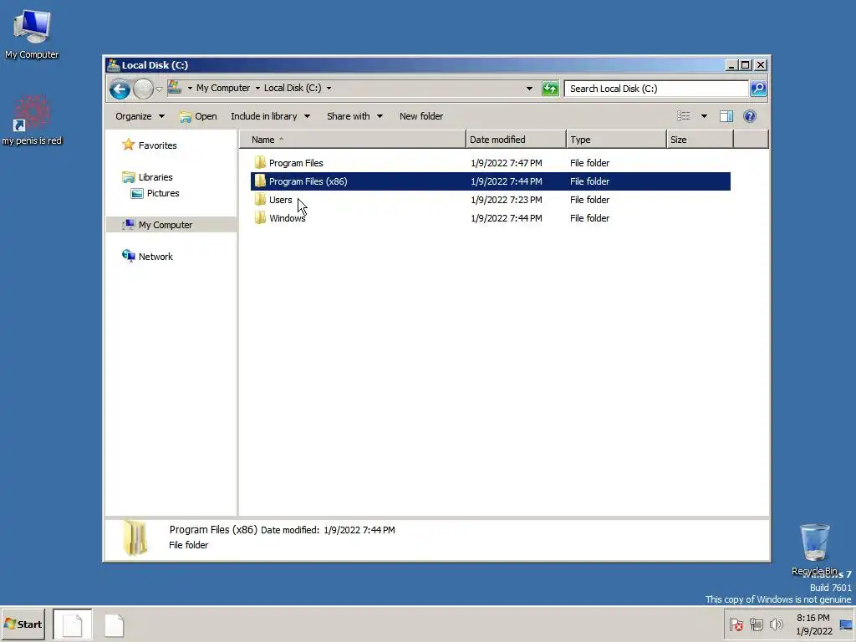Open the Include in library menu

click(270, 116)
